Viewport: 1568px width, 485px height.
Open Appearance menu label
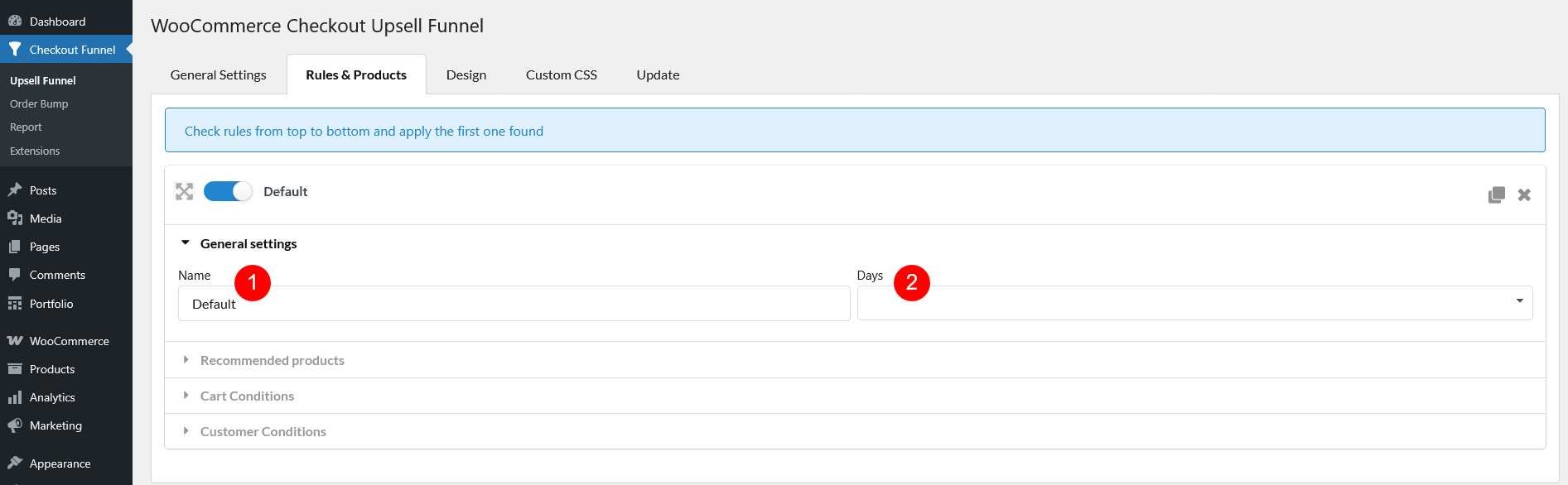pos(60,463)
